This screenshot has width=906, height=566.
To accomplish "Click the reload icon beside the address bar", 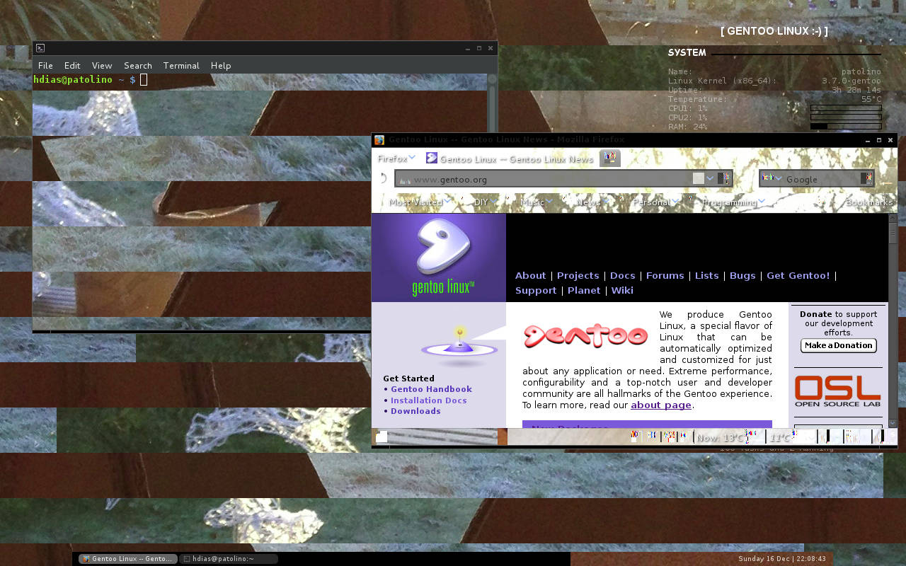I will 383,178.
